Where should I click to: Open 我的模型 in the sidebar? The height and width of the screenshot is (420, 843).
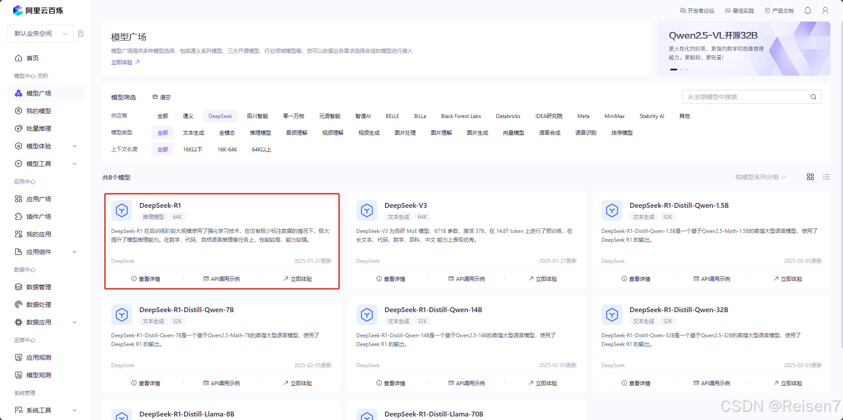coord(39,111)
